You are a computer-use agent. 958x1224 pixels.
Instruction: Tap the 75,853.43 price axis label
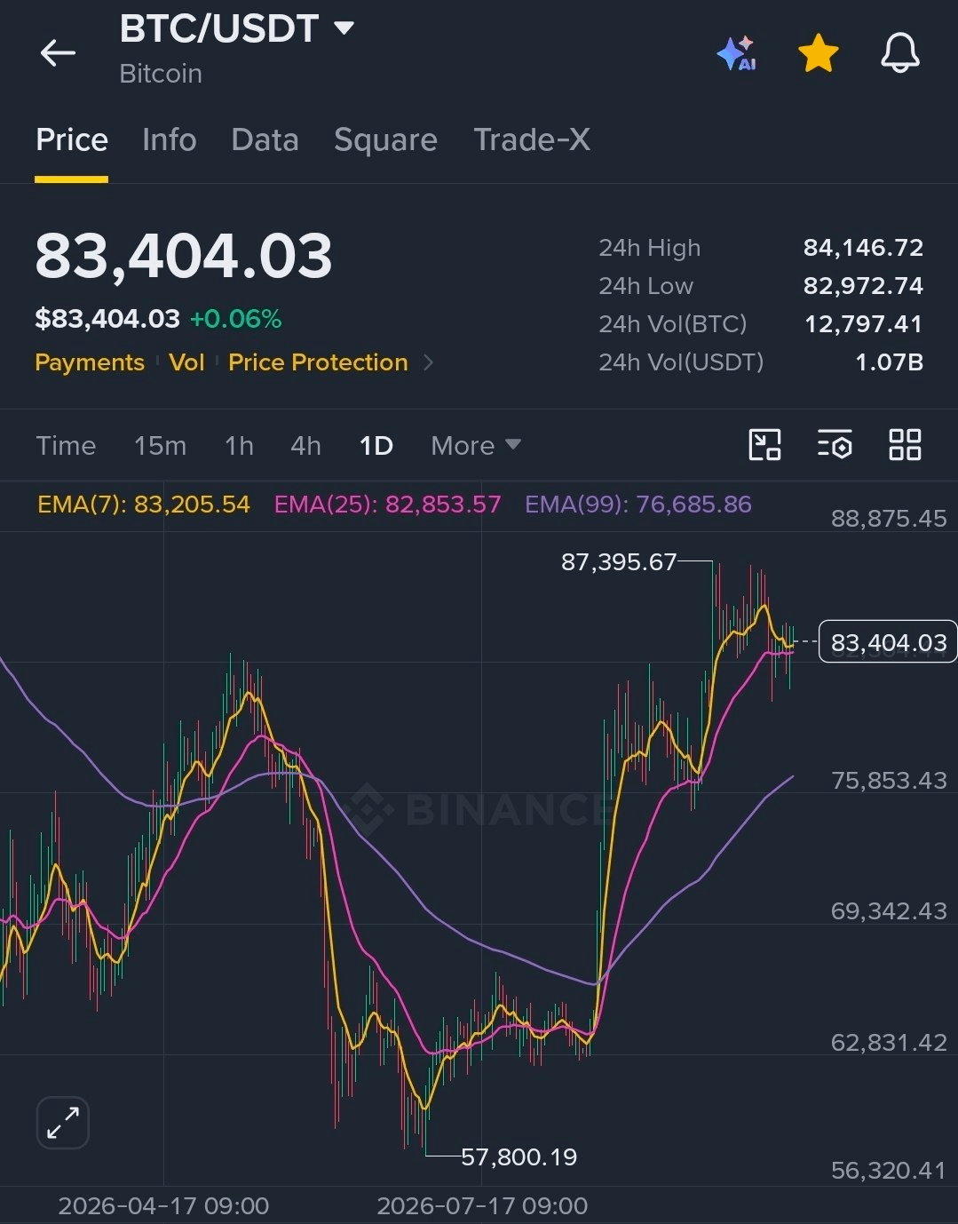point(889,781)
